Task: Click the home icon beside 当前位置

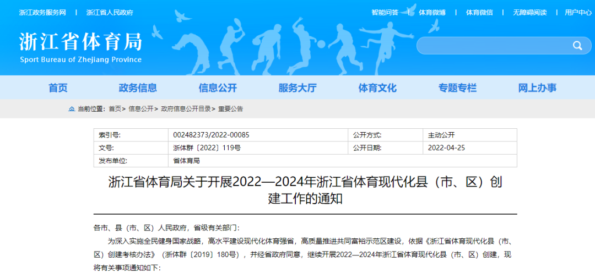Action: (72, 109)
